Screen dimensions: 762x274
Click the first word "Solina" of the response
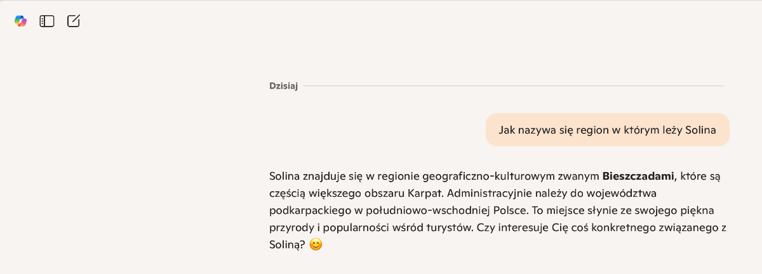click(284, 175)
